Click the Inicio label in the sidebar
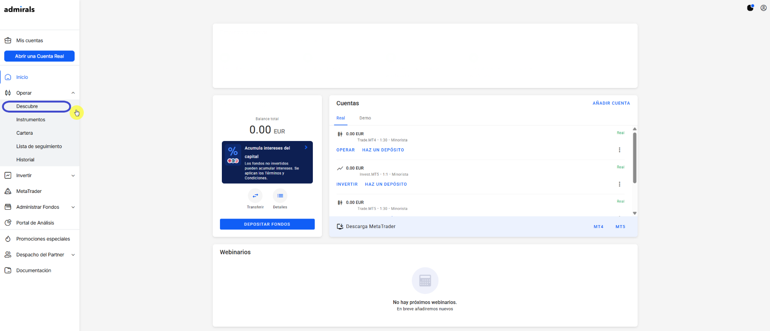 (x=22, y=77)
